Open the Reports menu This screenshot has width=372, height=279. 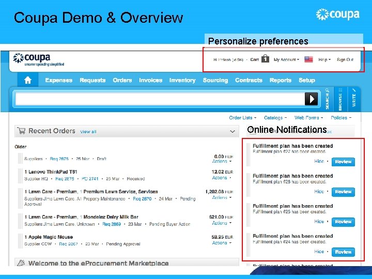pyautogui.click(x=281, y=80)
